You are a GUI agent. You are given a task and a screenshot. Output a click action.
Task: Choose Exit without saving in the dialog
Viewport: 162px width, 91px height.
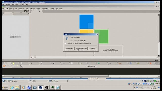pos(81,49)
